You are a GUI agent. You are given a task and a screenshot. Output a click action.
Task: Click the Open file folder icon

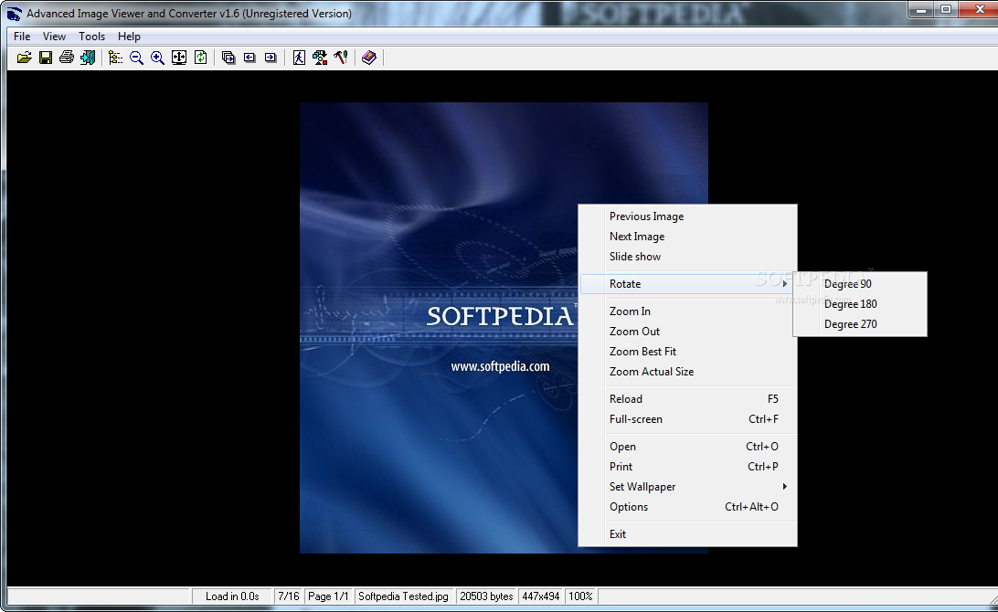24,58
